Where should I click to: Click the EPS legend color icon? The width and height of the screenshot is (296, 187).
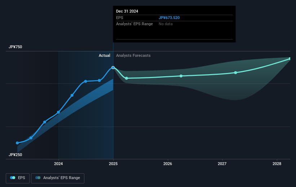point(13,178)
